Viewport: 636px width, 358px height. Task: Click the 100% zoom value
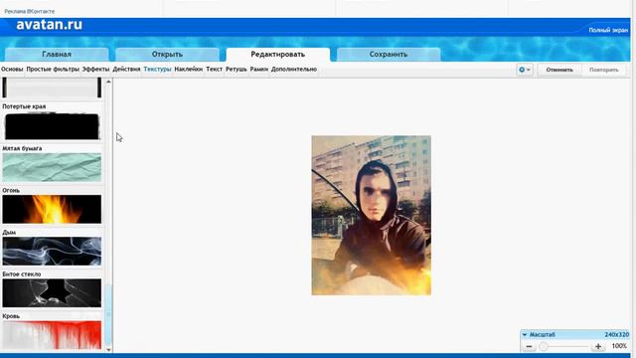(x=619, y=346)
